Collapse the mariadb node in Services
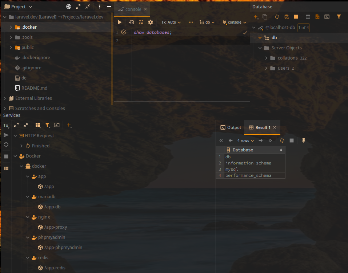Viewport: 348px width, 273px height. point(28,197)
